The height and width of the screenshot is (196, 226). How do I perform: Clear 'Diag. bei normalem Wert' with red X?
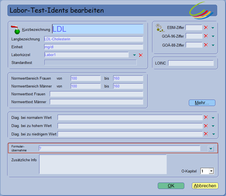(x=206, y=117)
